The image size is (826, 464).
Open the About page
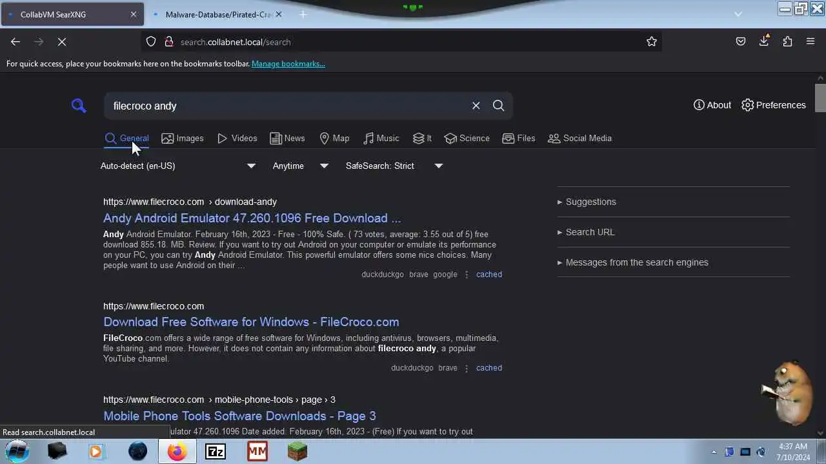712,105
